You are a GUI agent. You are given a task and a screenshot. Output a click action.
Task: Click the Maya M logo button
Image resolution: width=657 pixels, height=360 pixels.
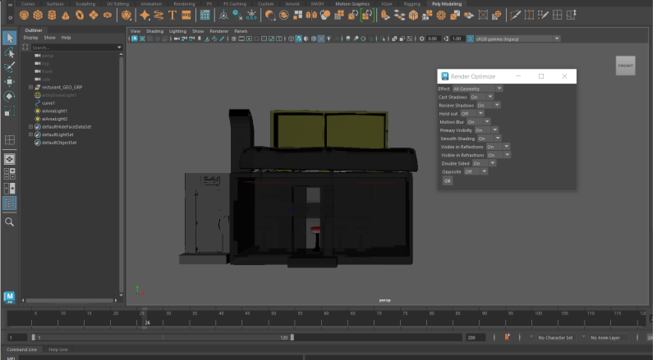coord(9,297)
